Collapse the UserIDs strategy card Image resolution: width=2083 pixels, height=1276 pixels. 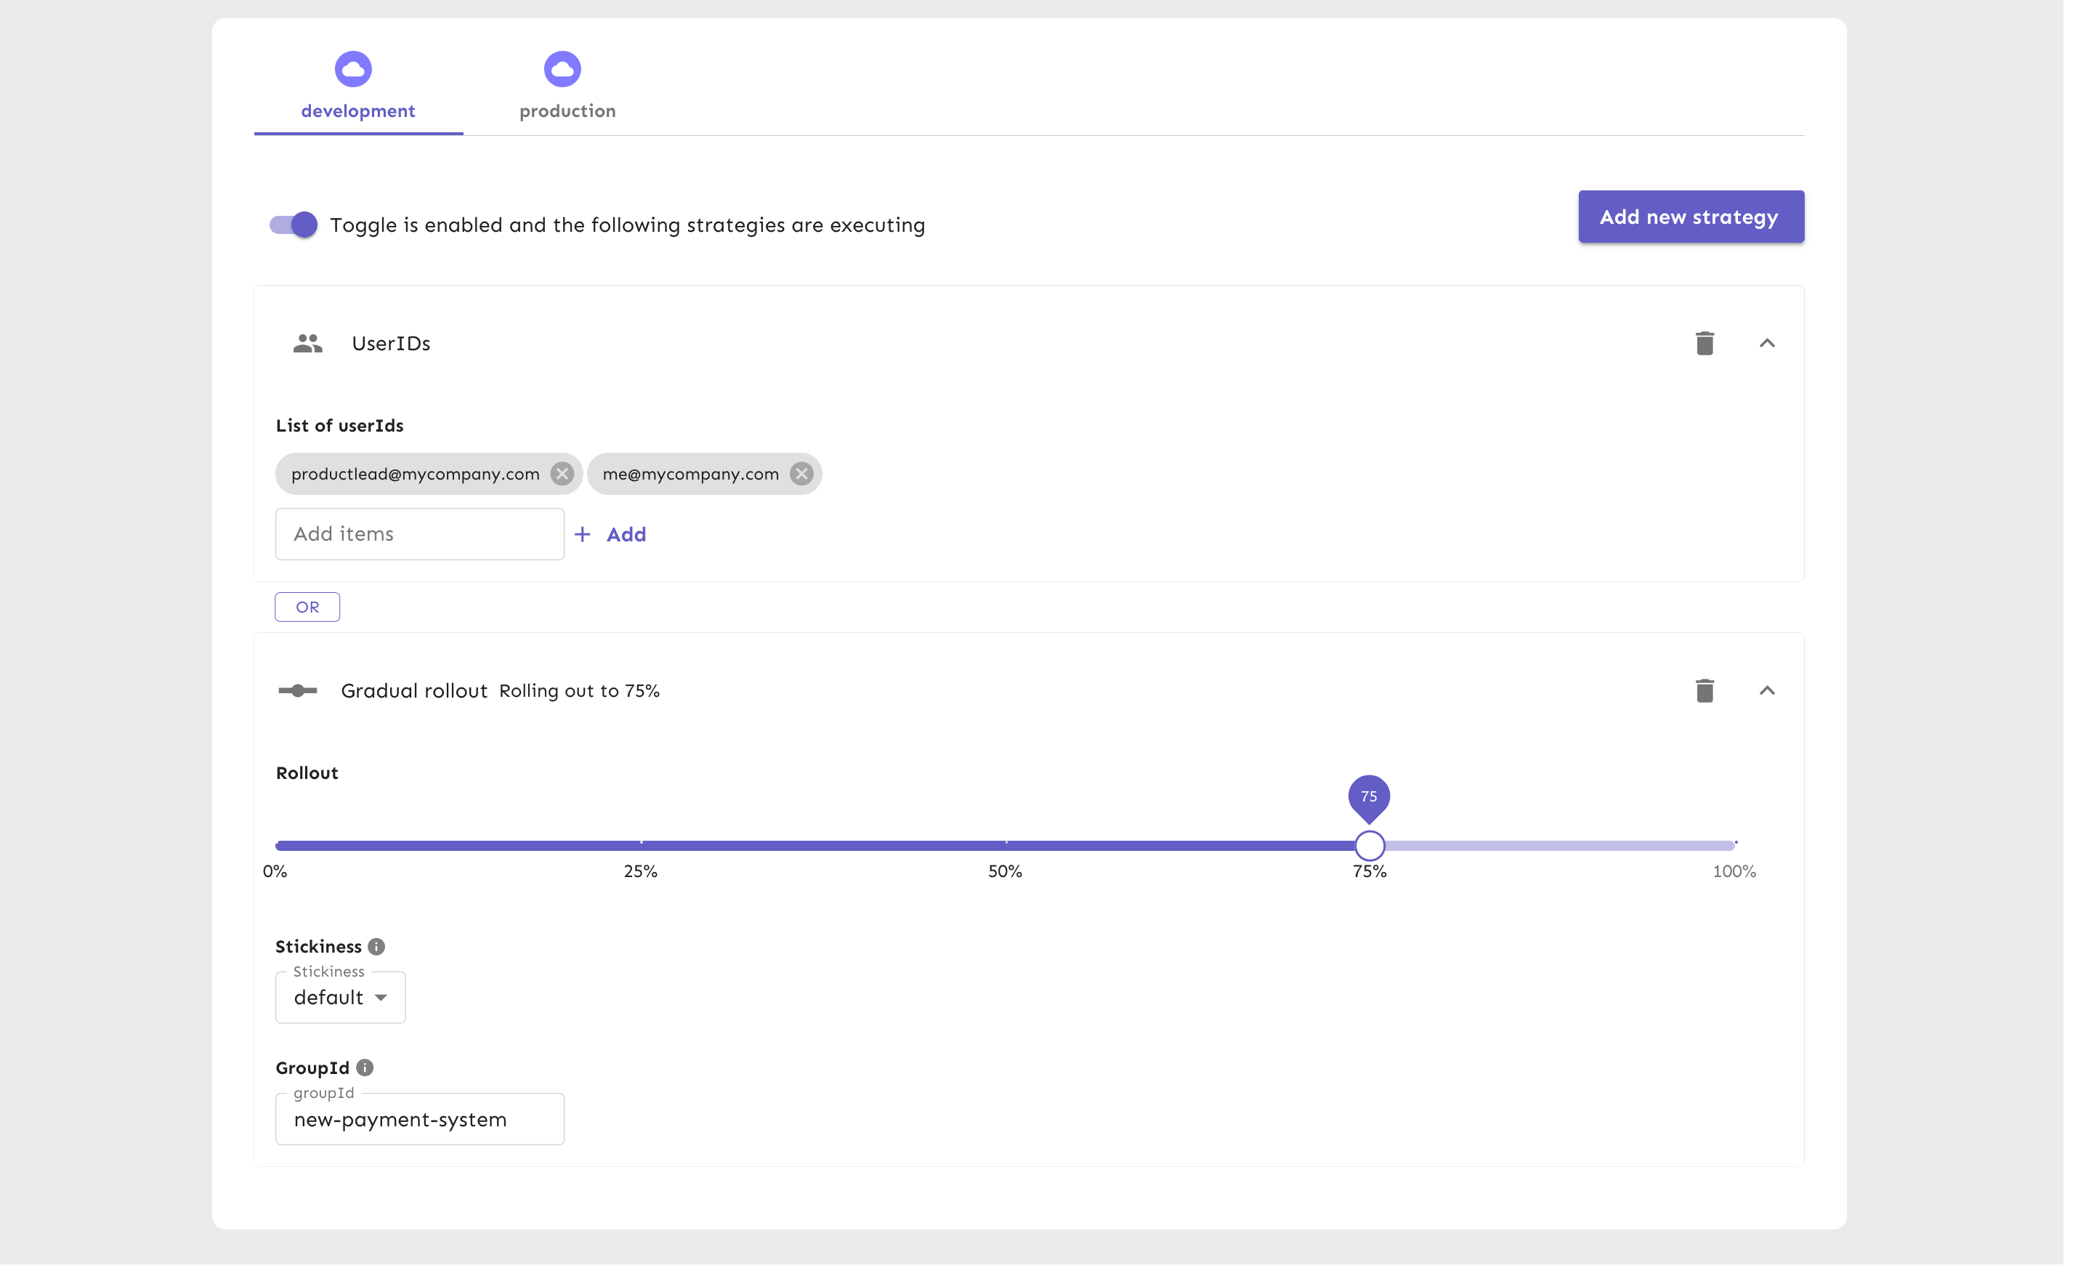[x=1767, y=343]
